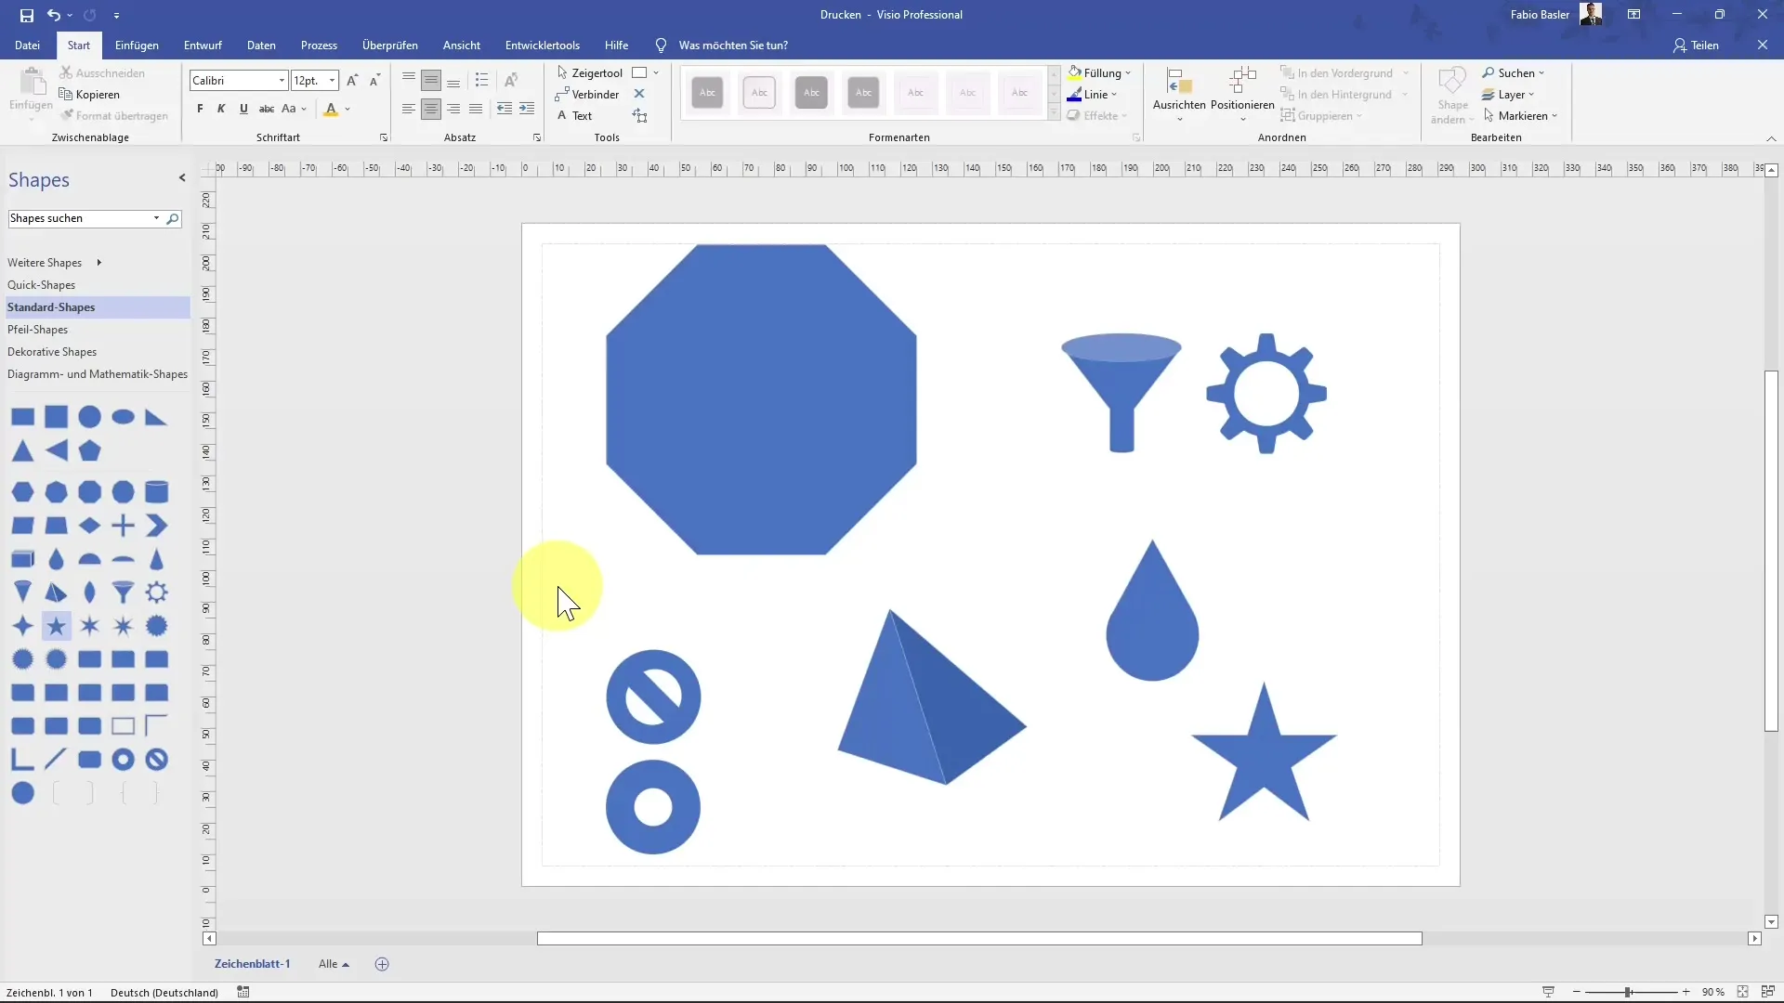Screen dimensions: 1784x1003
Task: Click the Ausrichten button
Action: pos(1179,94)
